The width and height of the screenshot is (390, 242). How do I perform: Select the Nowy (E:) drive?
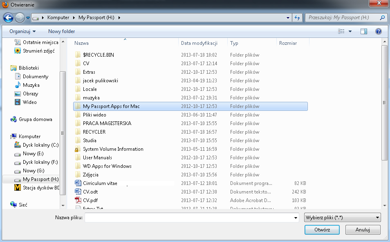pos(29,154)
